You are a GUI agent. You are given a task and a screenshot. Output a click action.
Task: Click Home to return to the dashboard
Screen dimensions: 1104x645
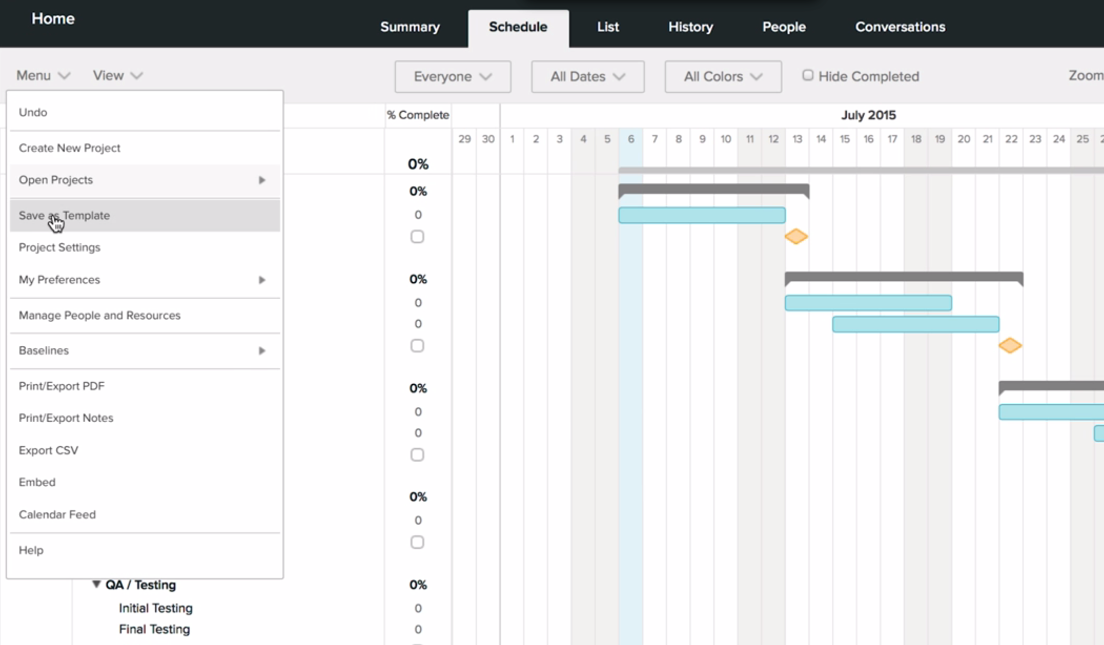pos(53,18)
